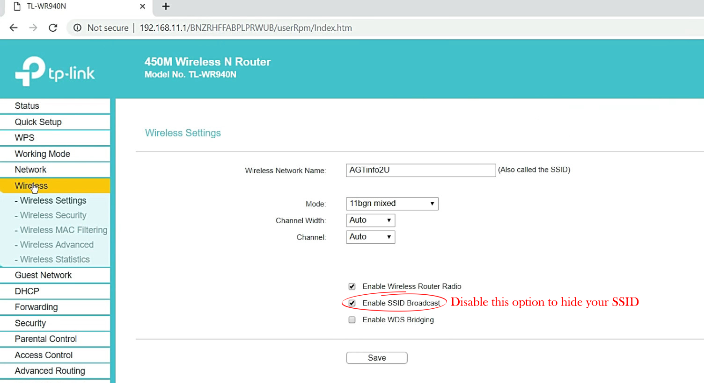Select the DHCP menu item

27,291
